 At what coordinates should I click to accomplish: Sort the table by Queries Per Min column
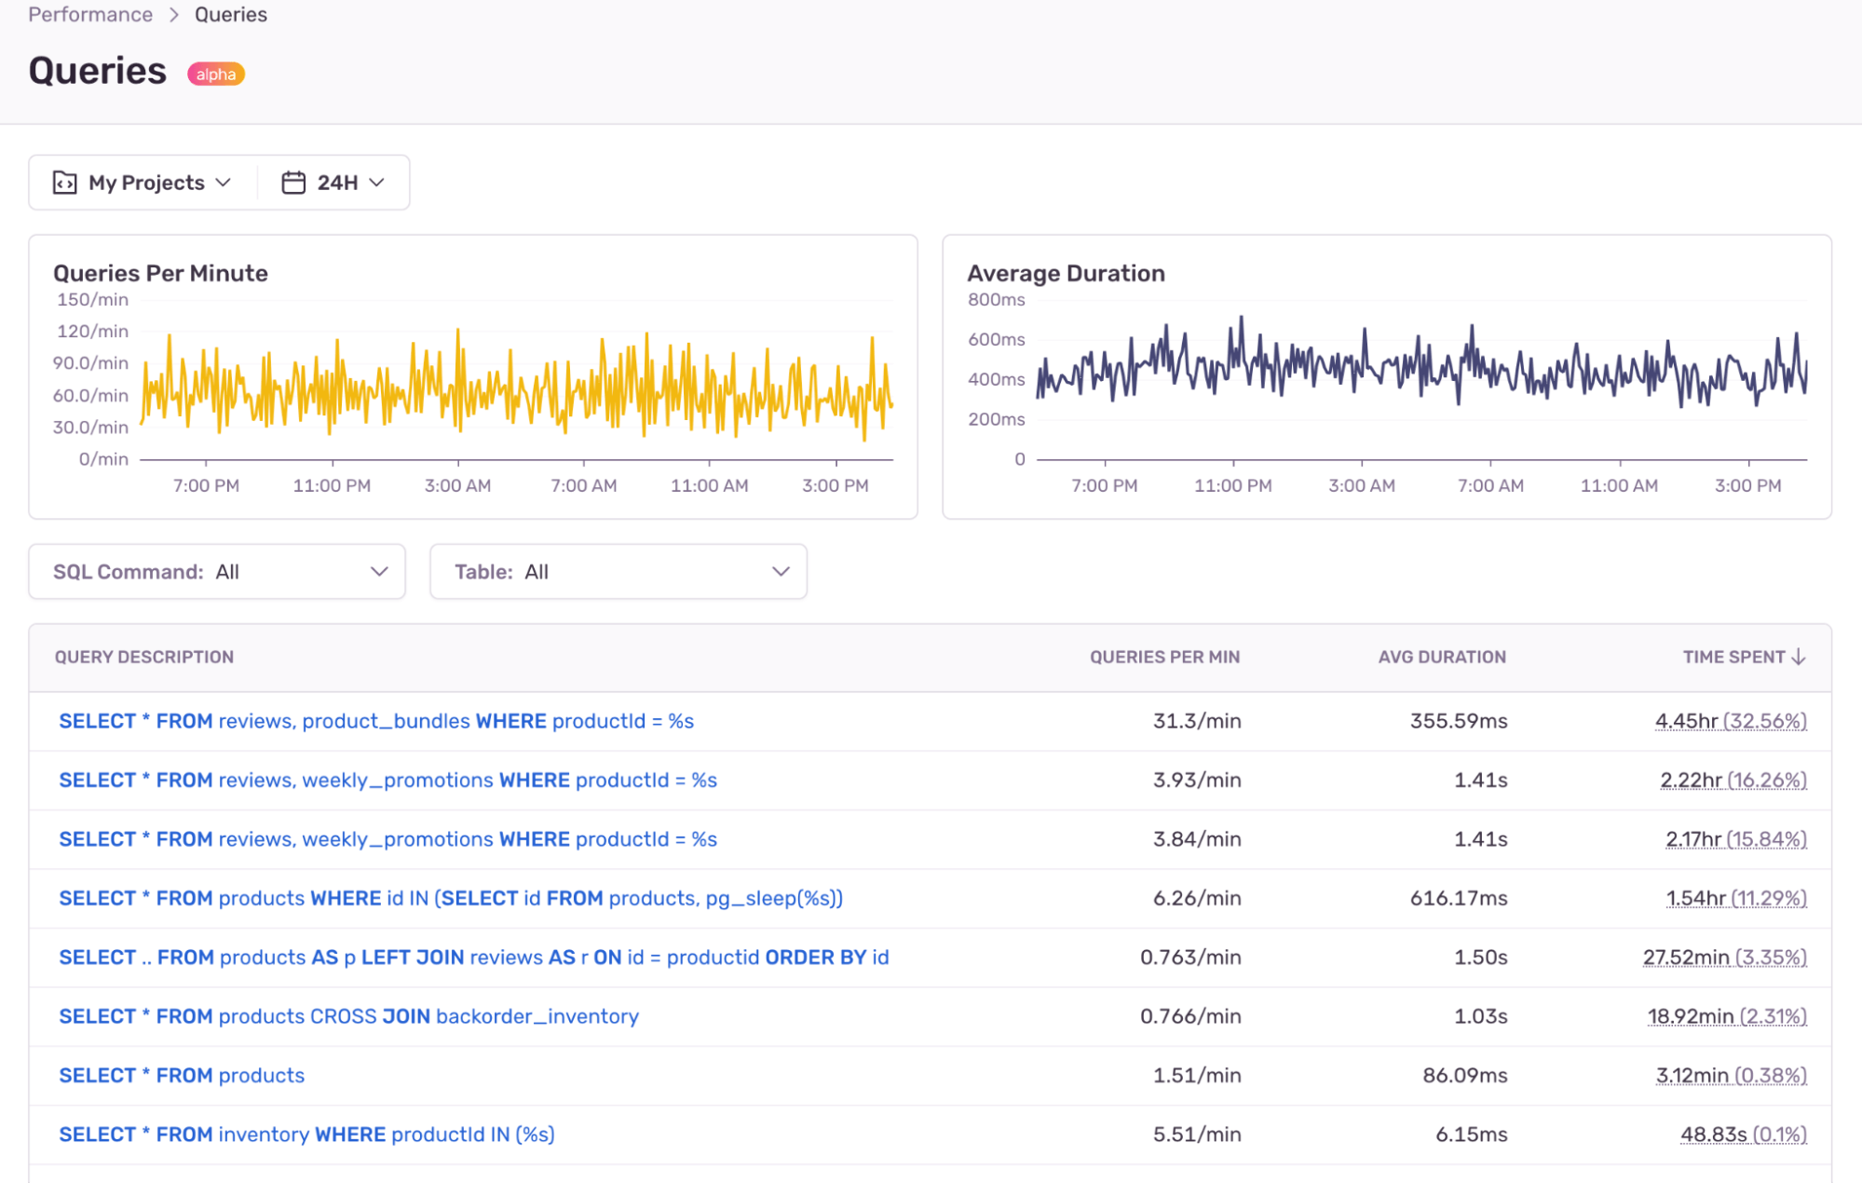click(x=1164, y=657)
